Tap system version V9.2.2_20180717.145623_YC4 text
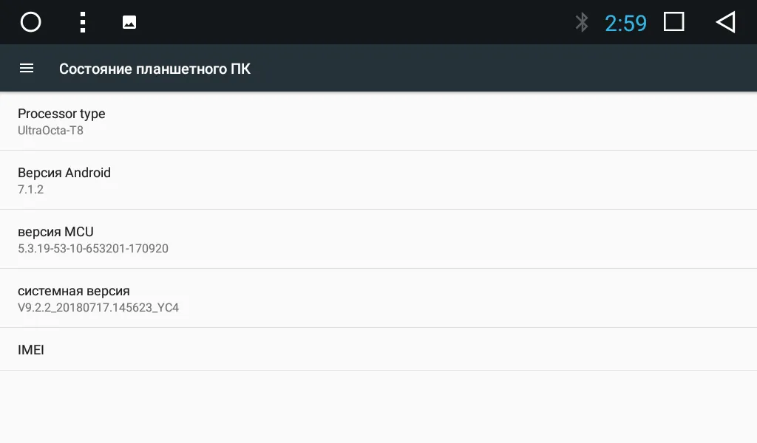Screen dimensions: 757x443 (x=98, y=308)
